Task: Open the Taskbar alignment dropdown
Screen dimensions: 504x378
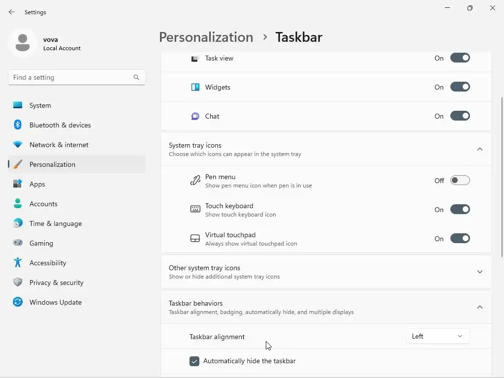Action: tap(438, 336)
